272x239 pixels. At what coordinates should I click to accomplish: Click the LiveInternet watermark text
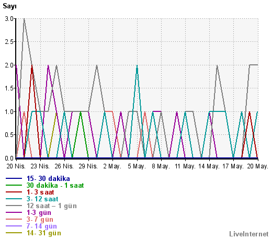tap(249, 234)
